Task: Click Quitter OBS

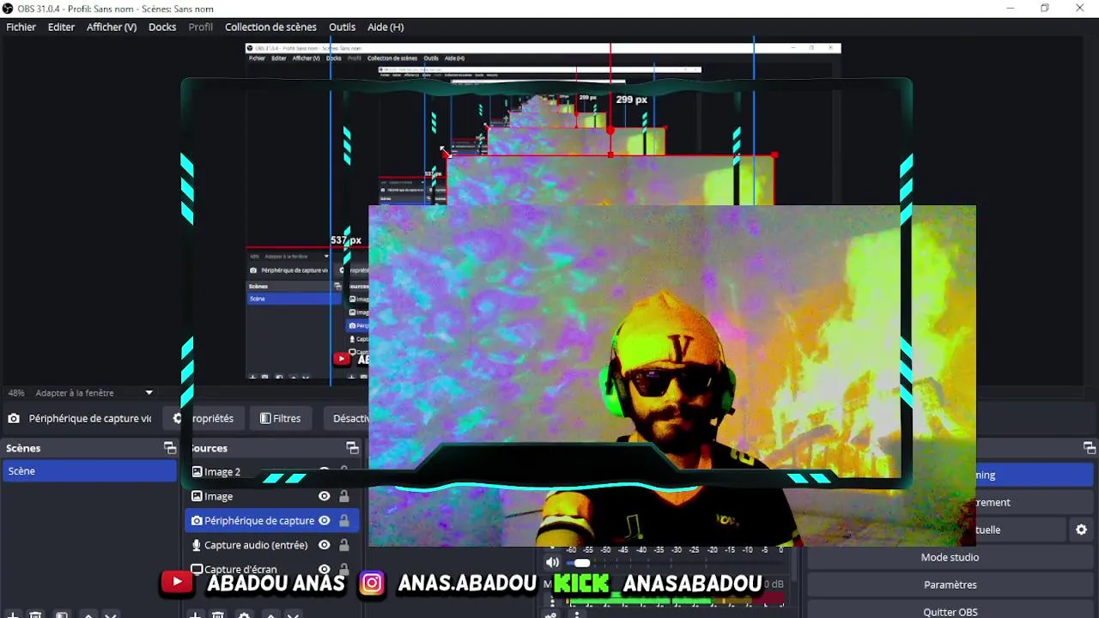Action: pyautogui.click(x=951, y=611)
